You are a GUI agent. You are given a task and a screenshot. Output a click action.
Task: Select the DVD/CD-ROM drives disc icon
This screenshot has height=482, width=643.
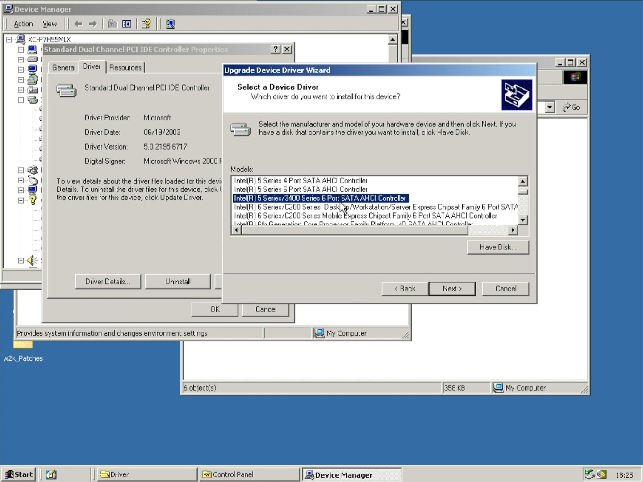point(32,79)
